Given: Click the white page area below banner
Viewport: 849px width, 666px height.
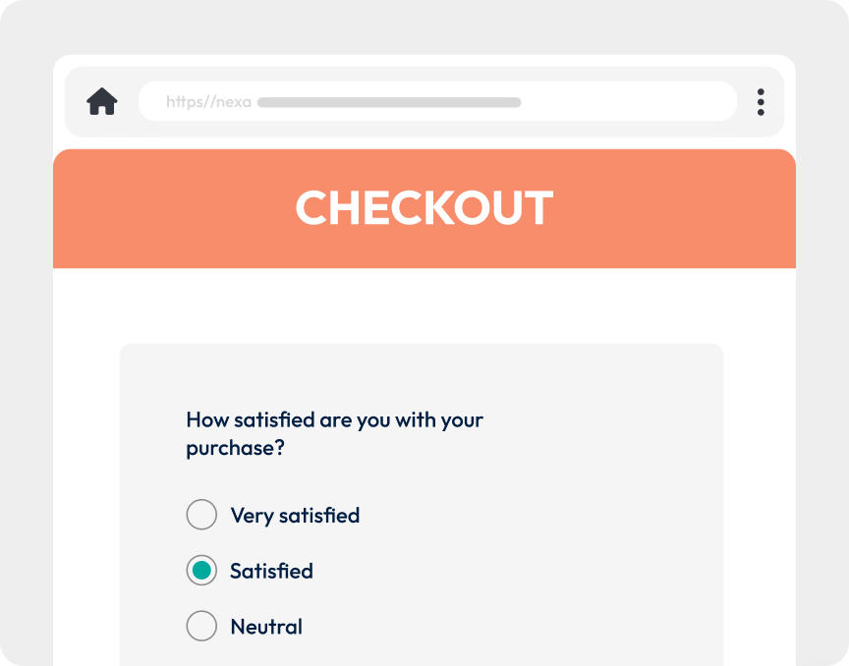Looking at the screenshot, I should pyautogui.click(x=424, y=305).
